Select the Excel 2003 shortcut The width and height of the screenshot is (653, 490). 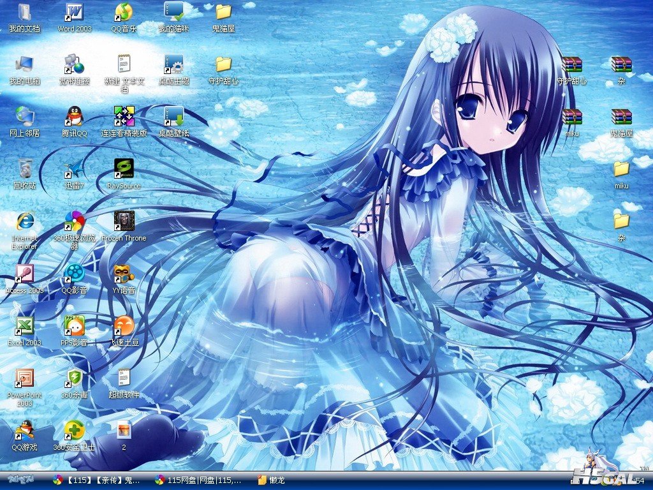25,326
